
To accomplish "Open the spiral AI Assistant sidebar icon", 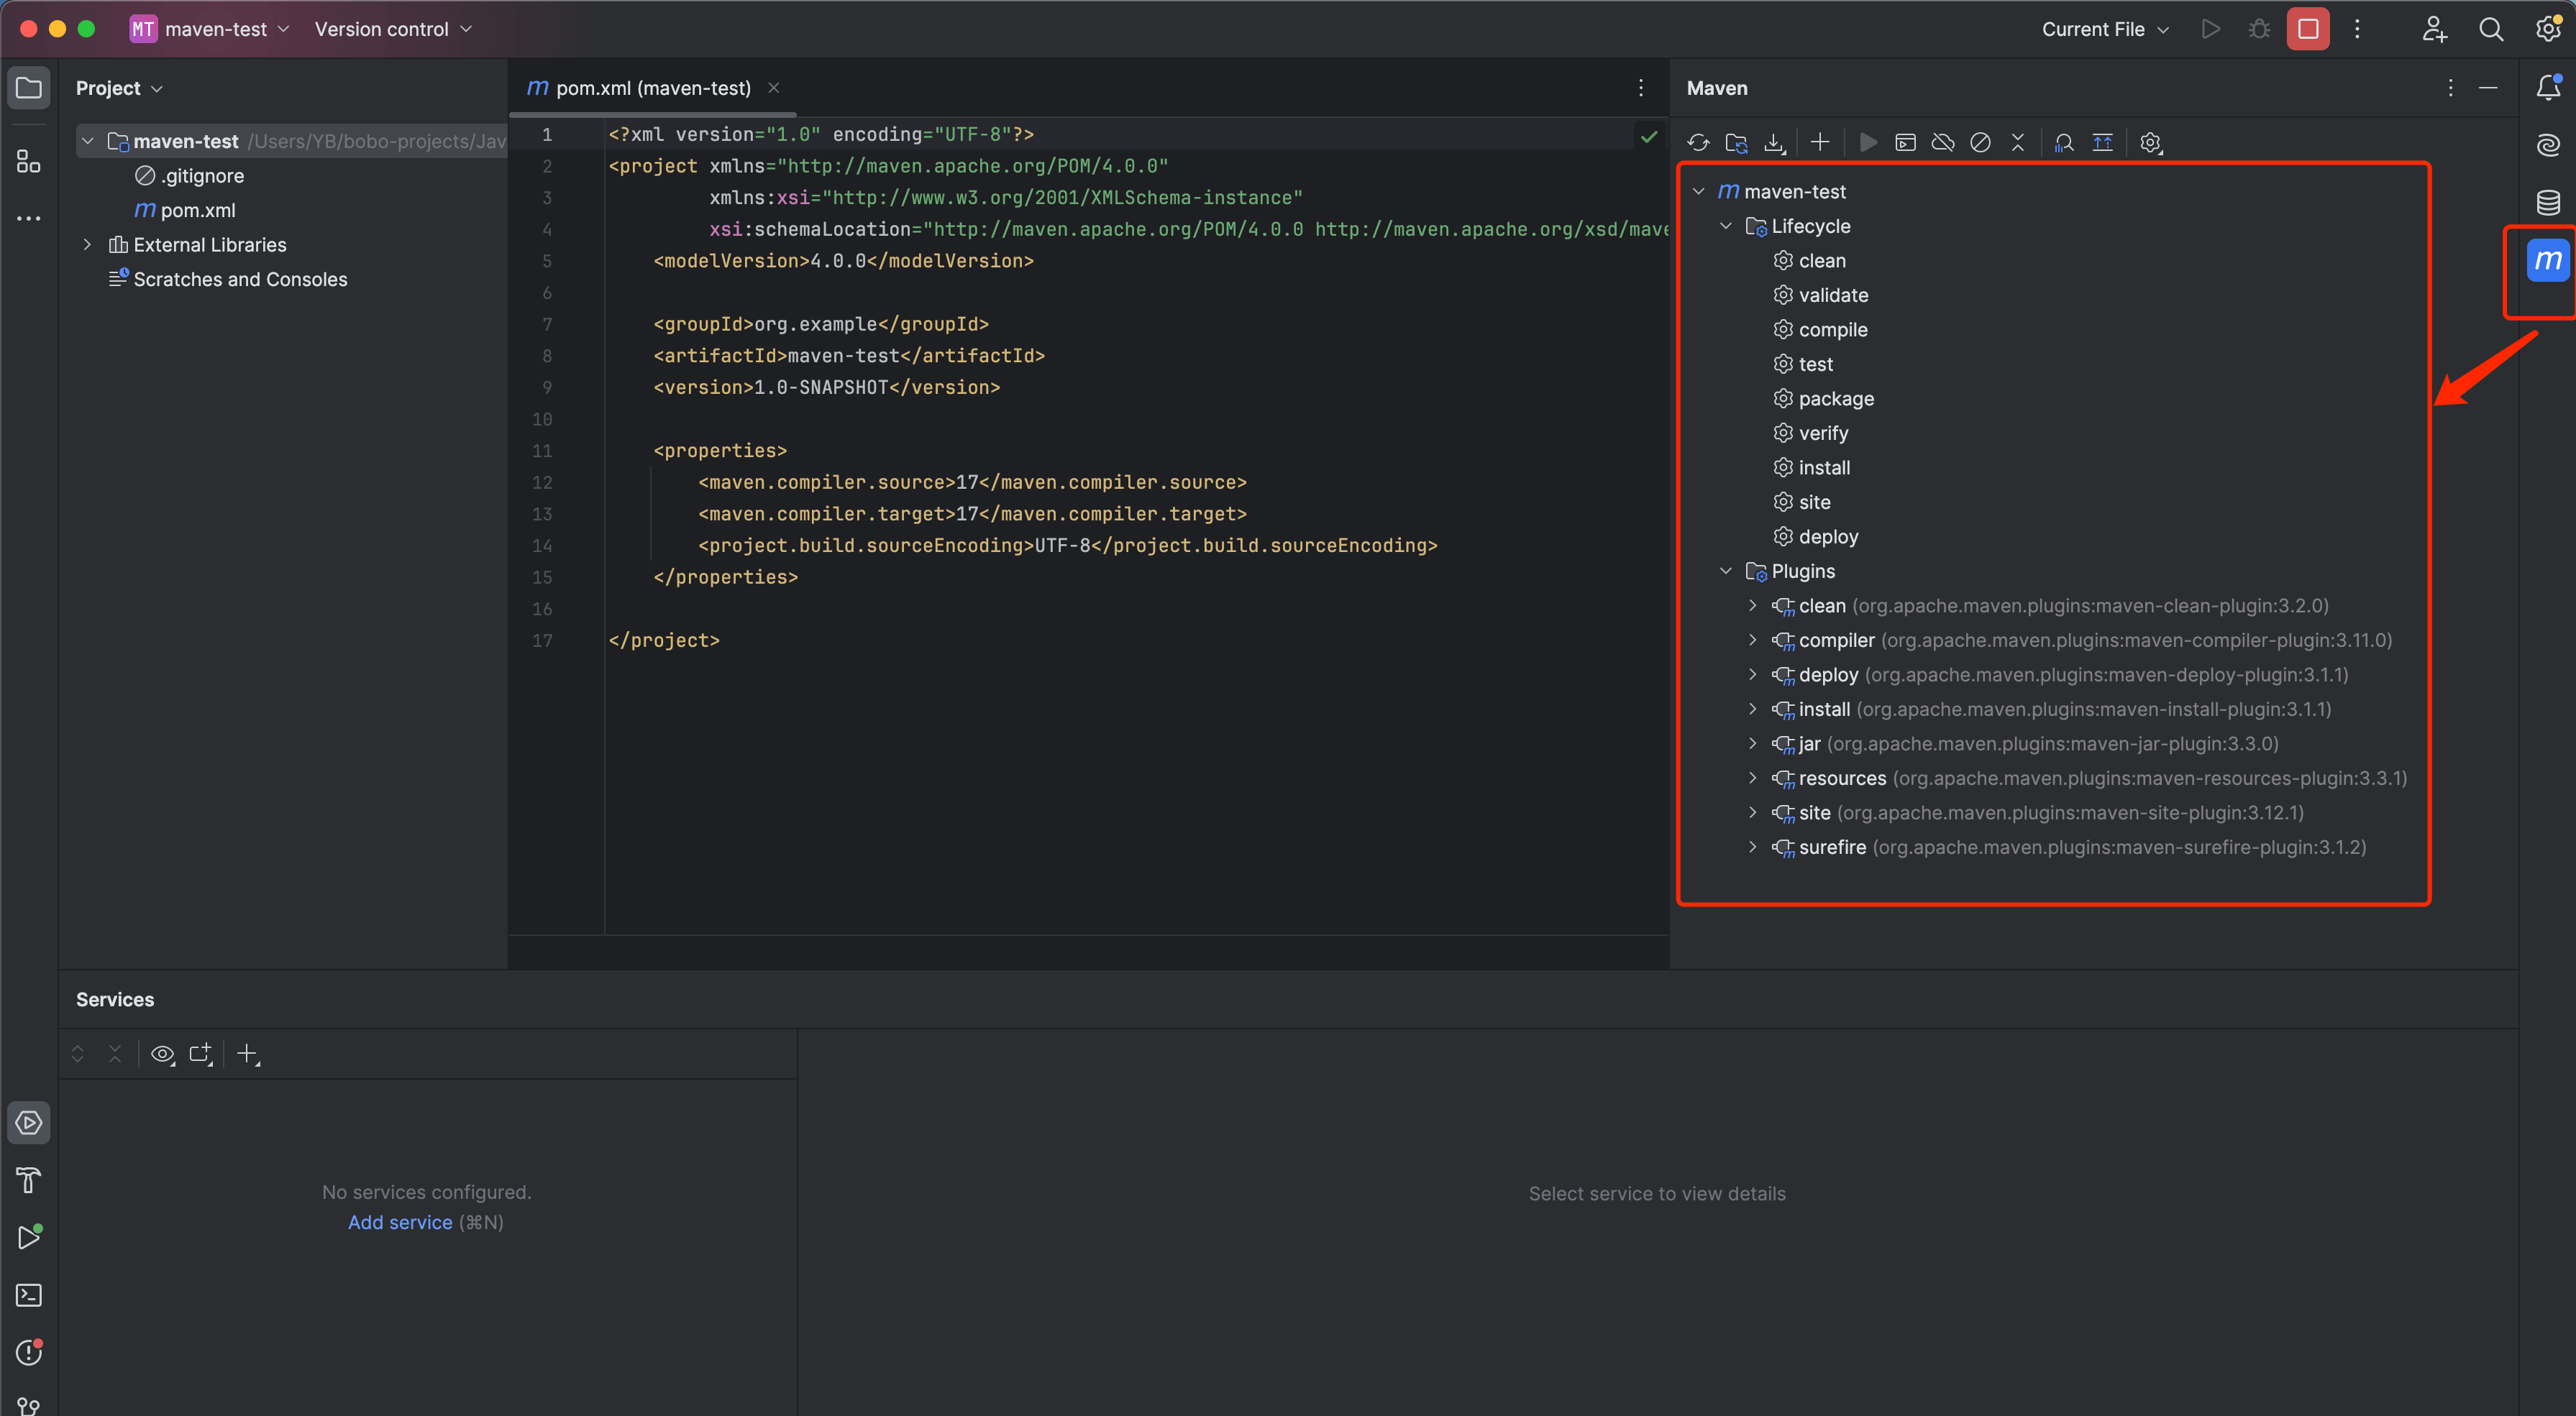I will pos(2548,146).
